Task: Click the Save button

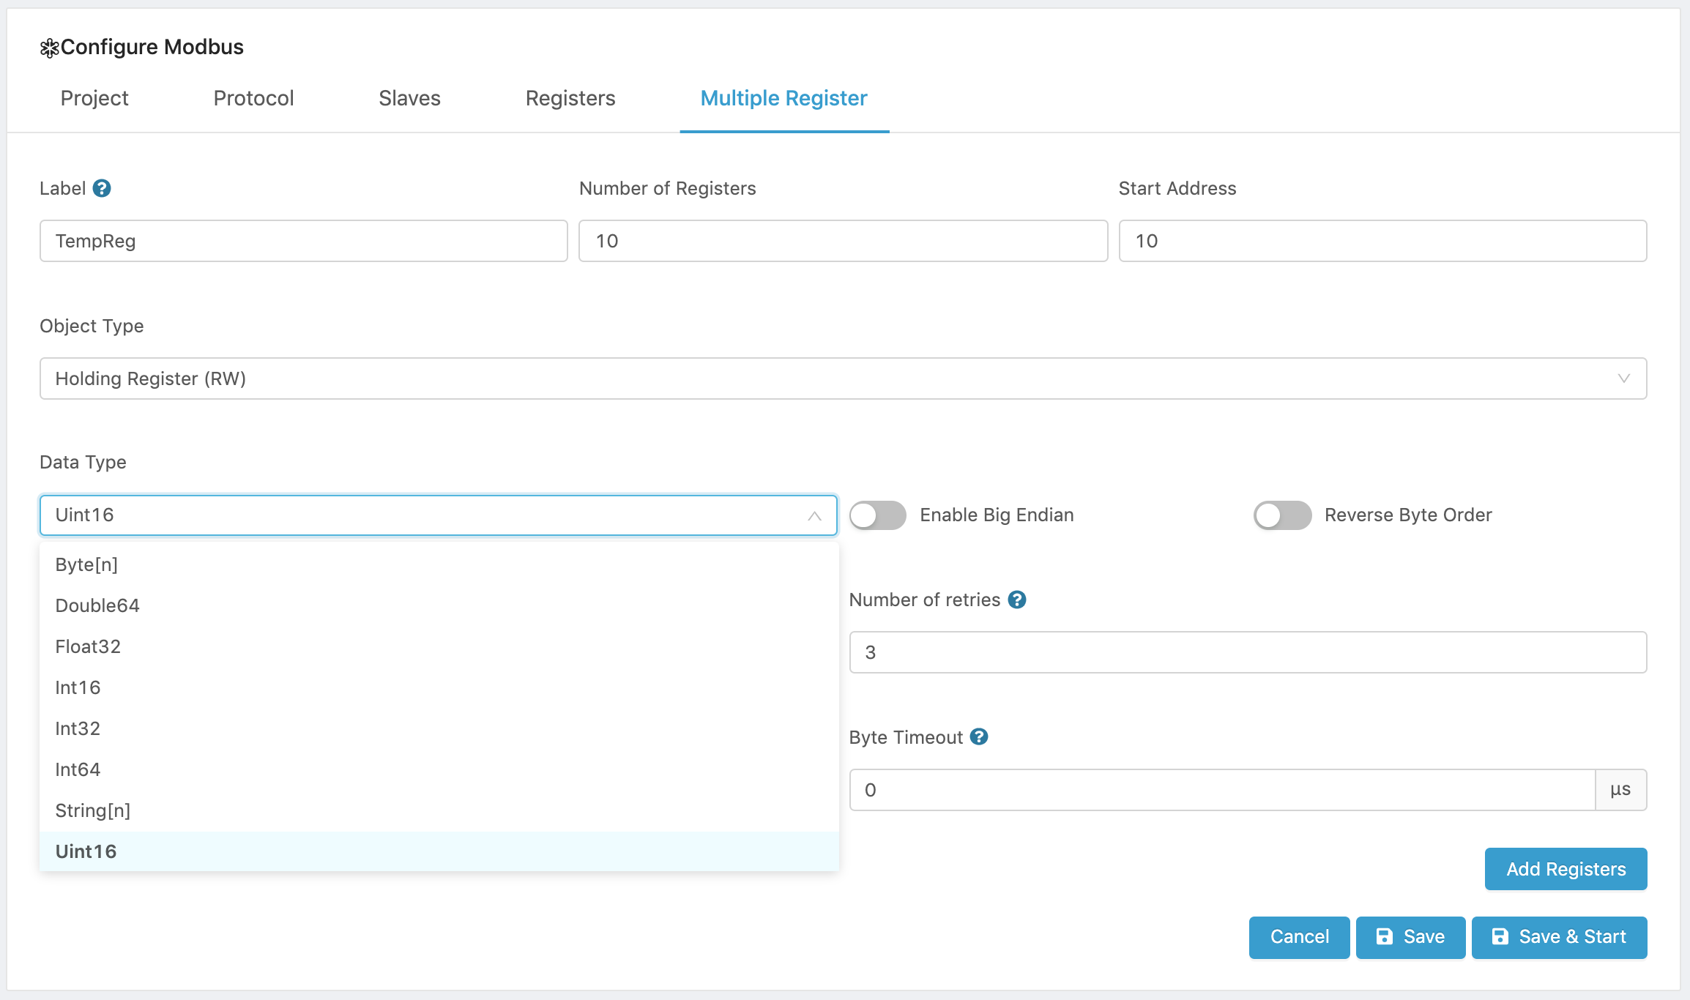Action: pos(1411,937)
